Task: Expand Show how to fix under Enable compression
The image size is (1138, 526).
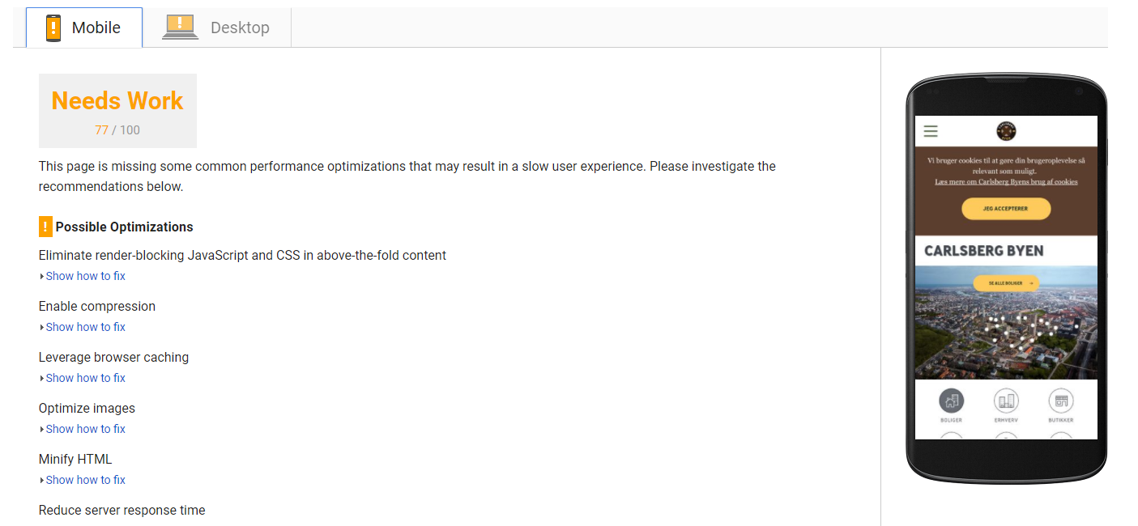Action: tap(85, 327)
